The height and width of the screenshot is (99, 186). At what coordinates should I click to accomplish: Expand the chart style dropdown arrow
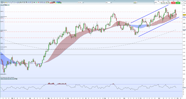coord(137,2)
